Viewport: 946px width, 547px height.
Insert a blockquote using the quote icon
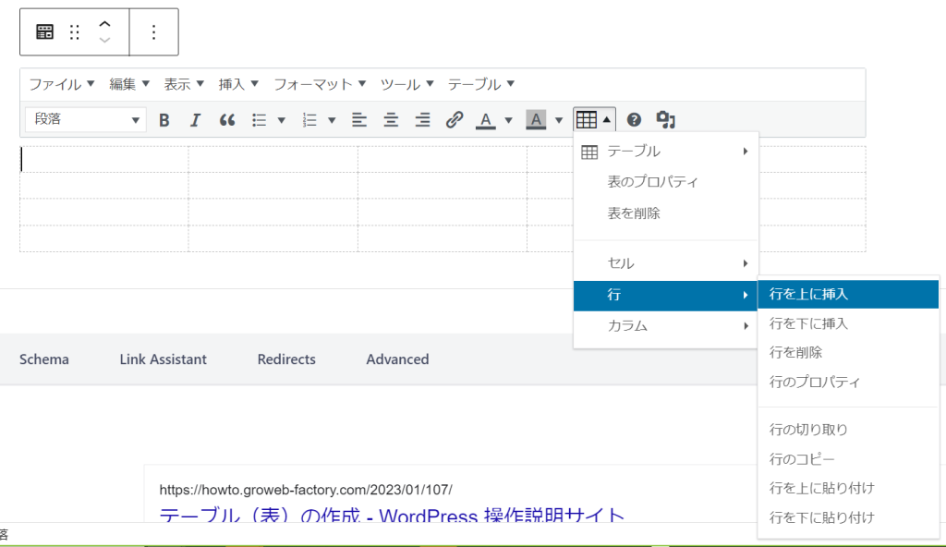(226, 120)
